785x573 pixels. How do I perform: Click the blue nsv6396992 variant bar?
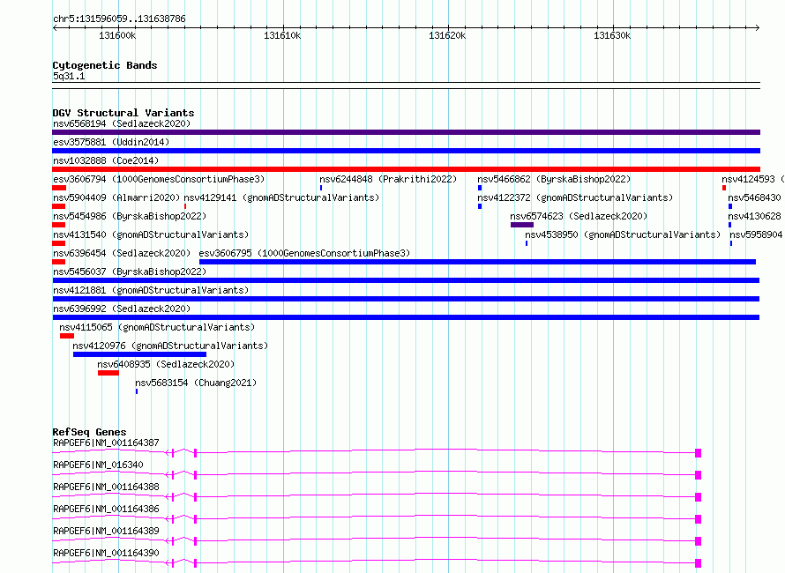pyautogui.click(x=406, y=317)
